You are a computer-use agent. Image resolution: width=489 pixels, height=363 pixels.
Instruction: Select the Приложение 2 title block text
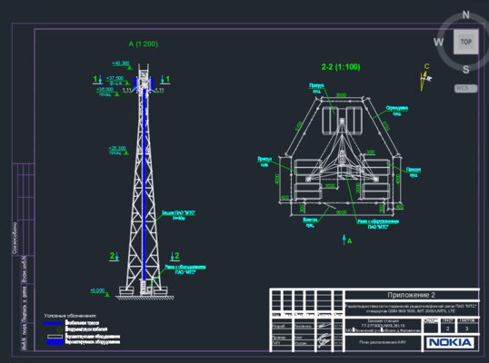pos(411,295)
